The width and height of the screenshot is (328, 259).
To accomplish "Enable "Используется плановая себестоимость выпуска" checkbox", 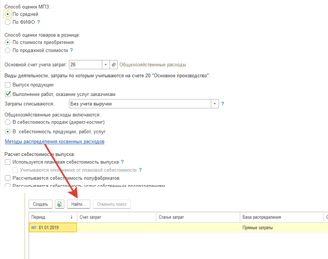I will pyautogui.click(x=7, y=162).
